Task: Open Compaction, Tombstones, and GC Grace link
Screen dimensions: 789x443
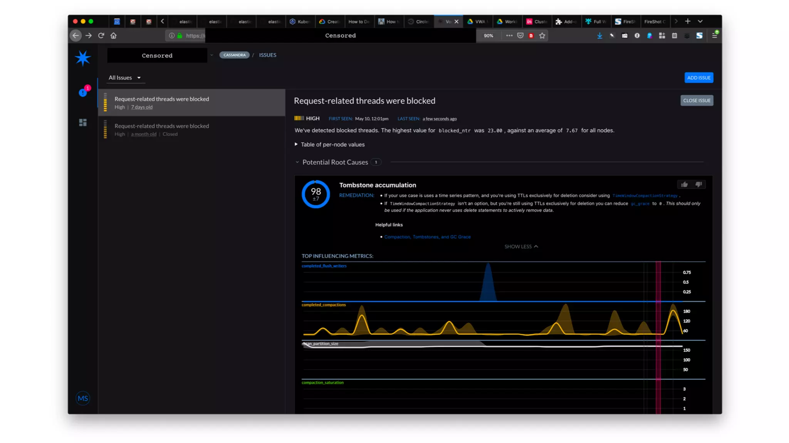Action: pyautogui.click(x=427, y=237)
